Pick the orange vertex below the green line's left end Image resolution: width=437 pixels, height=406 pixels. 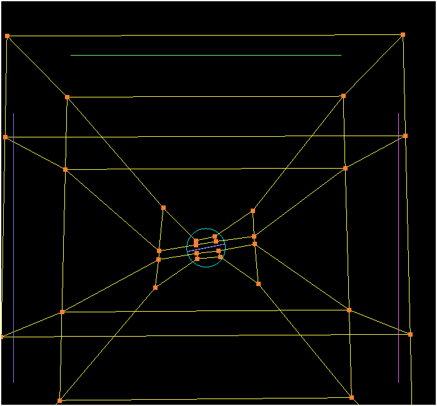click(67, 97)
